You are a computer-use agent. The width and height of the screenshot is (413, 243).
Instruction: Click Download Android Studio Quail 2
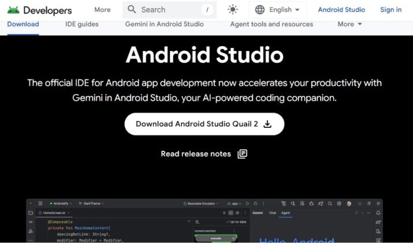pos(204,124)
